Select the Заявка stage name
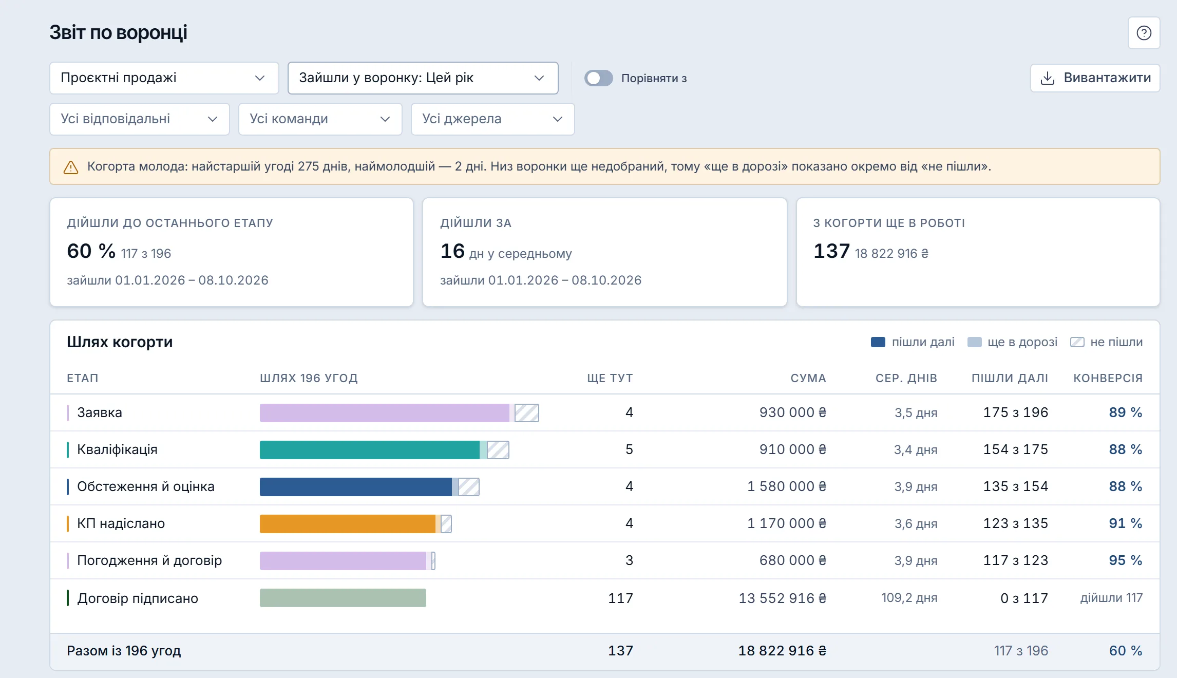Image resolution: width=1177 pixels, height=678 pixels. pos(100,412)
